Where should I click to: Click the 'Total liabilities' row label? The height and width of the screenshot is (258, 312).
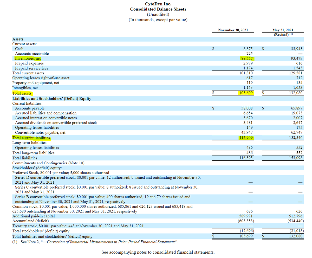25,158
